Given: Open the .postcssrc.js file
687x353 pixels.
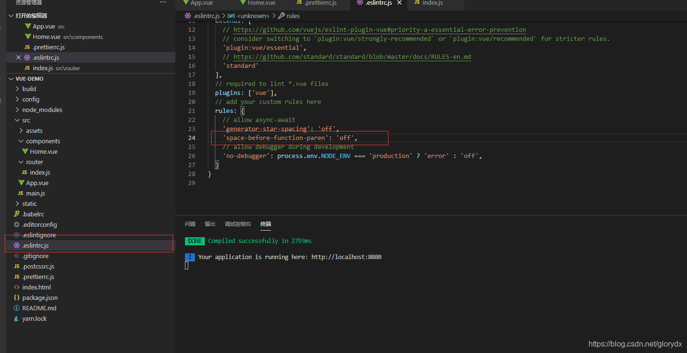Looking at the screenshot, I should point(38,266).
